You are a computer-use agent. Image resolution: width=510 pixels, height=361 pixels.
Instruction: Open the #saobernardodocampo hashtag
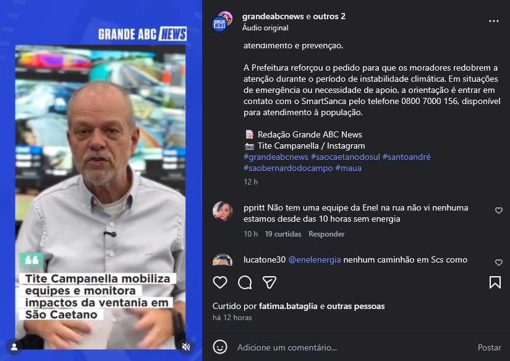coord(288,168)
